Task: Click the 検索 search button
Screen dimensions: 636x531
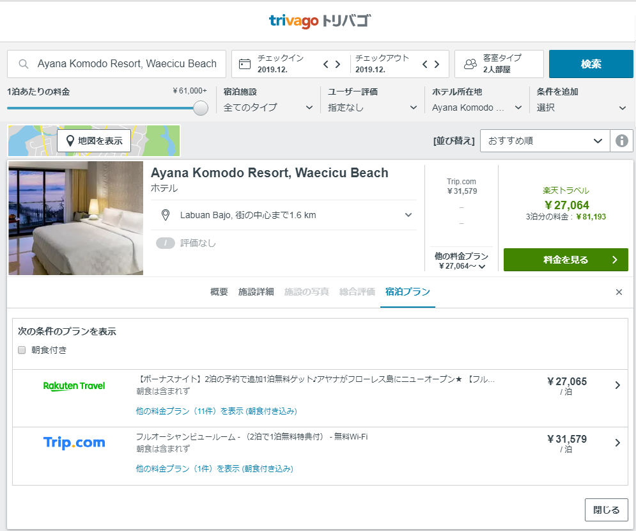Action: [591, 64]
